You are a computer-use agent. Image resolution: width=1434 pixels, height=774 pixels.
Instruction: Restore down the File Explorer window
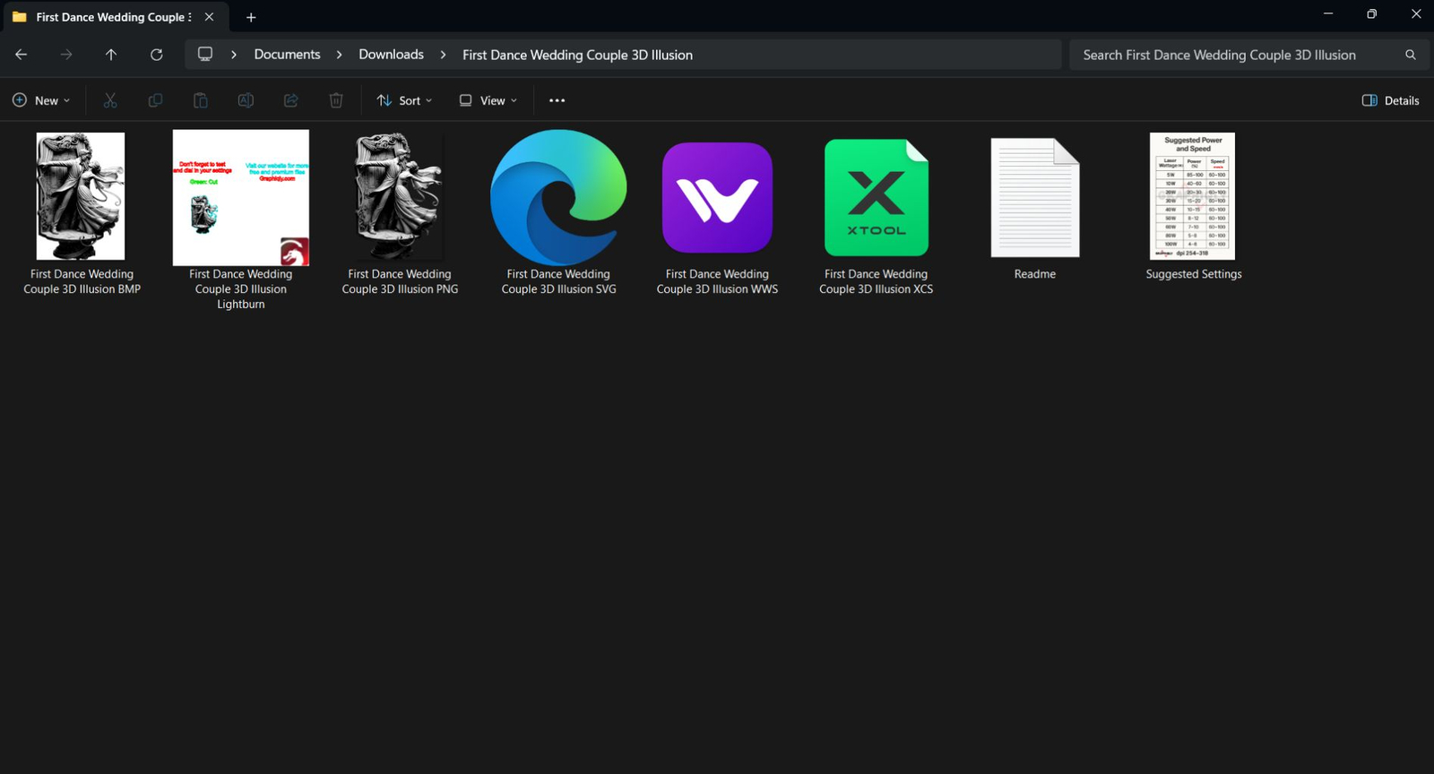1371,14
